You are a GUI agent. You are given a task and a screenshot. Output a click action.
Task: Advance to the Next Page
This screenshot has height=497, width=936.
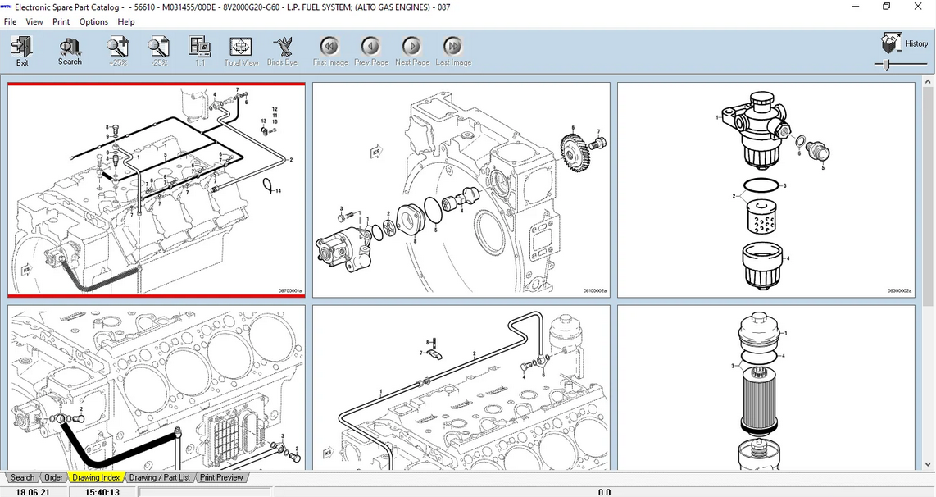(x=412, y=51)
